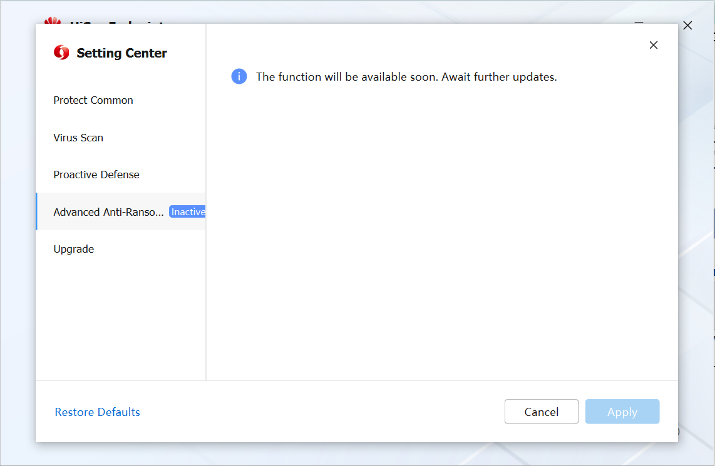The height and width of the screenshot is (466, 715).
Task: Click the Inactive status badge
Action: point(188,212)
